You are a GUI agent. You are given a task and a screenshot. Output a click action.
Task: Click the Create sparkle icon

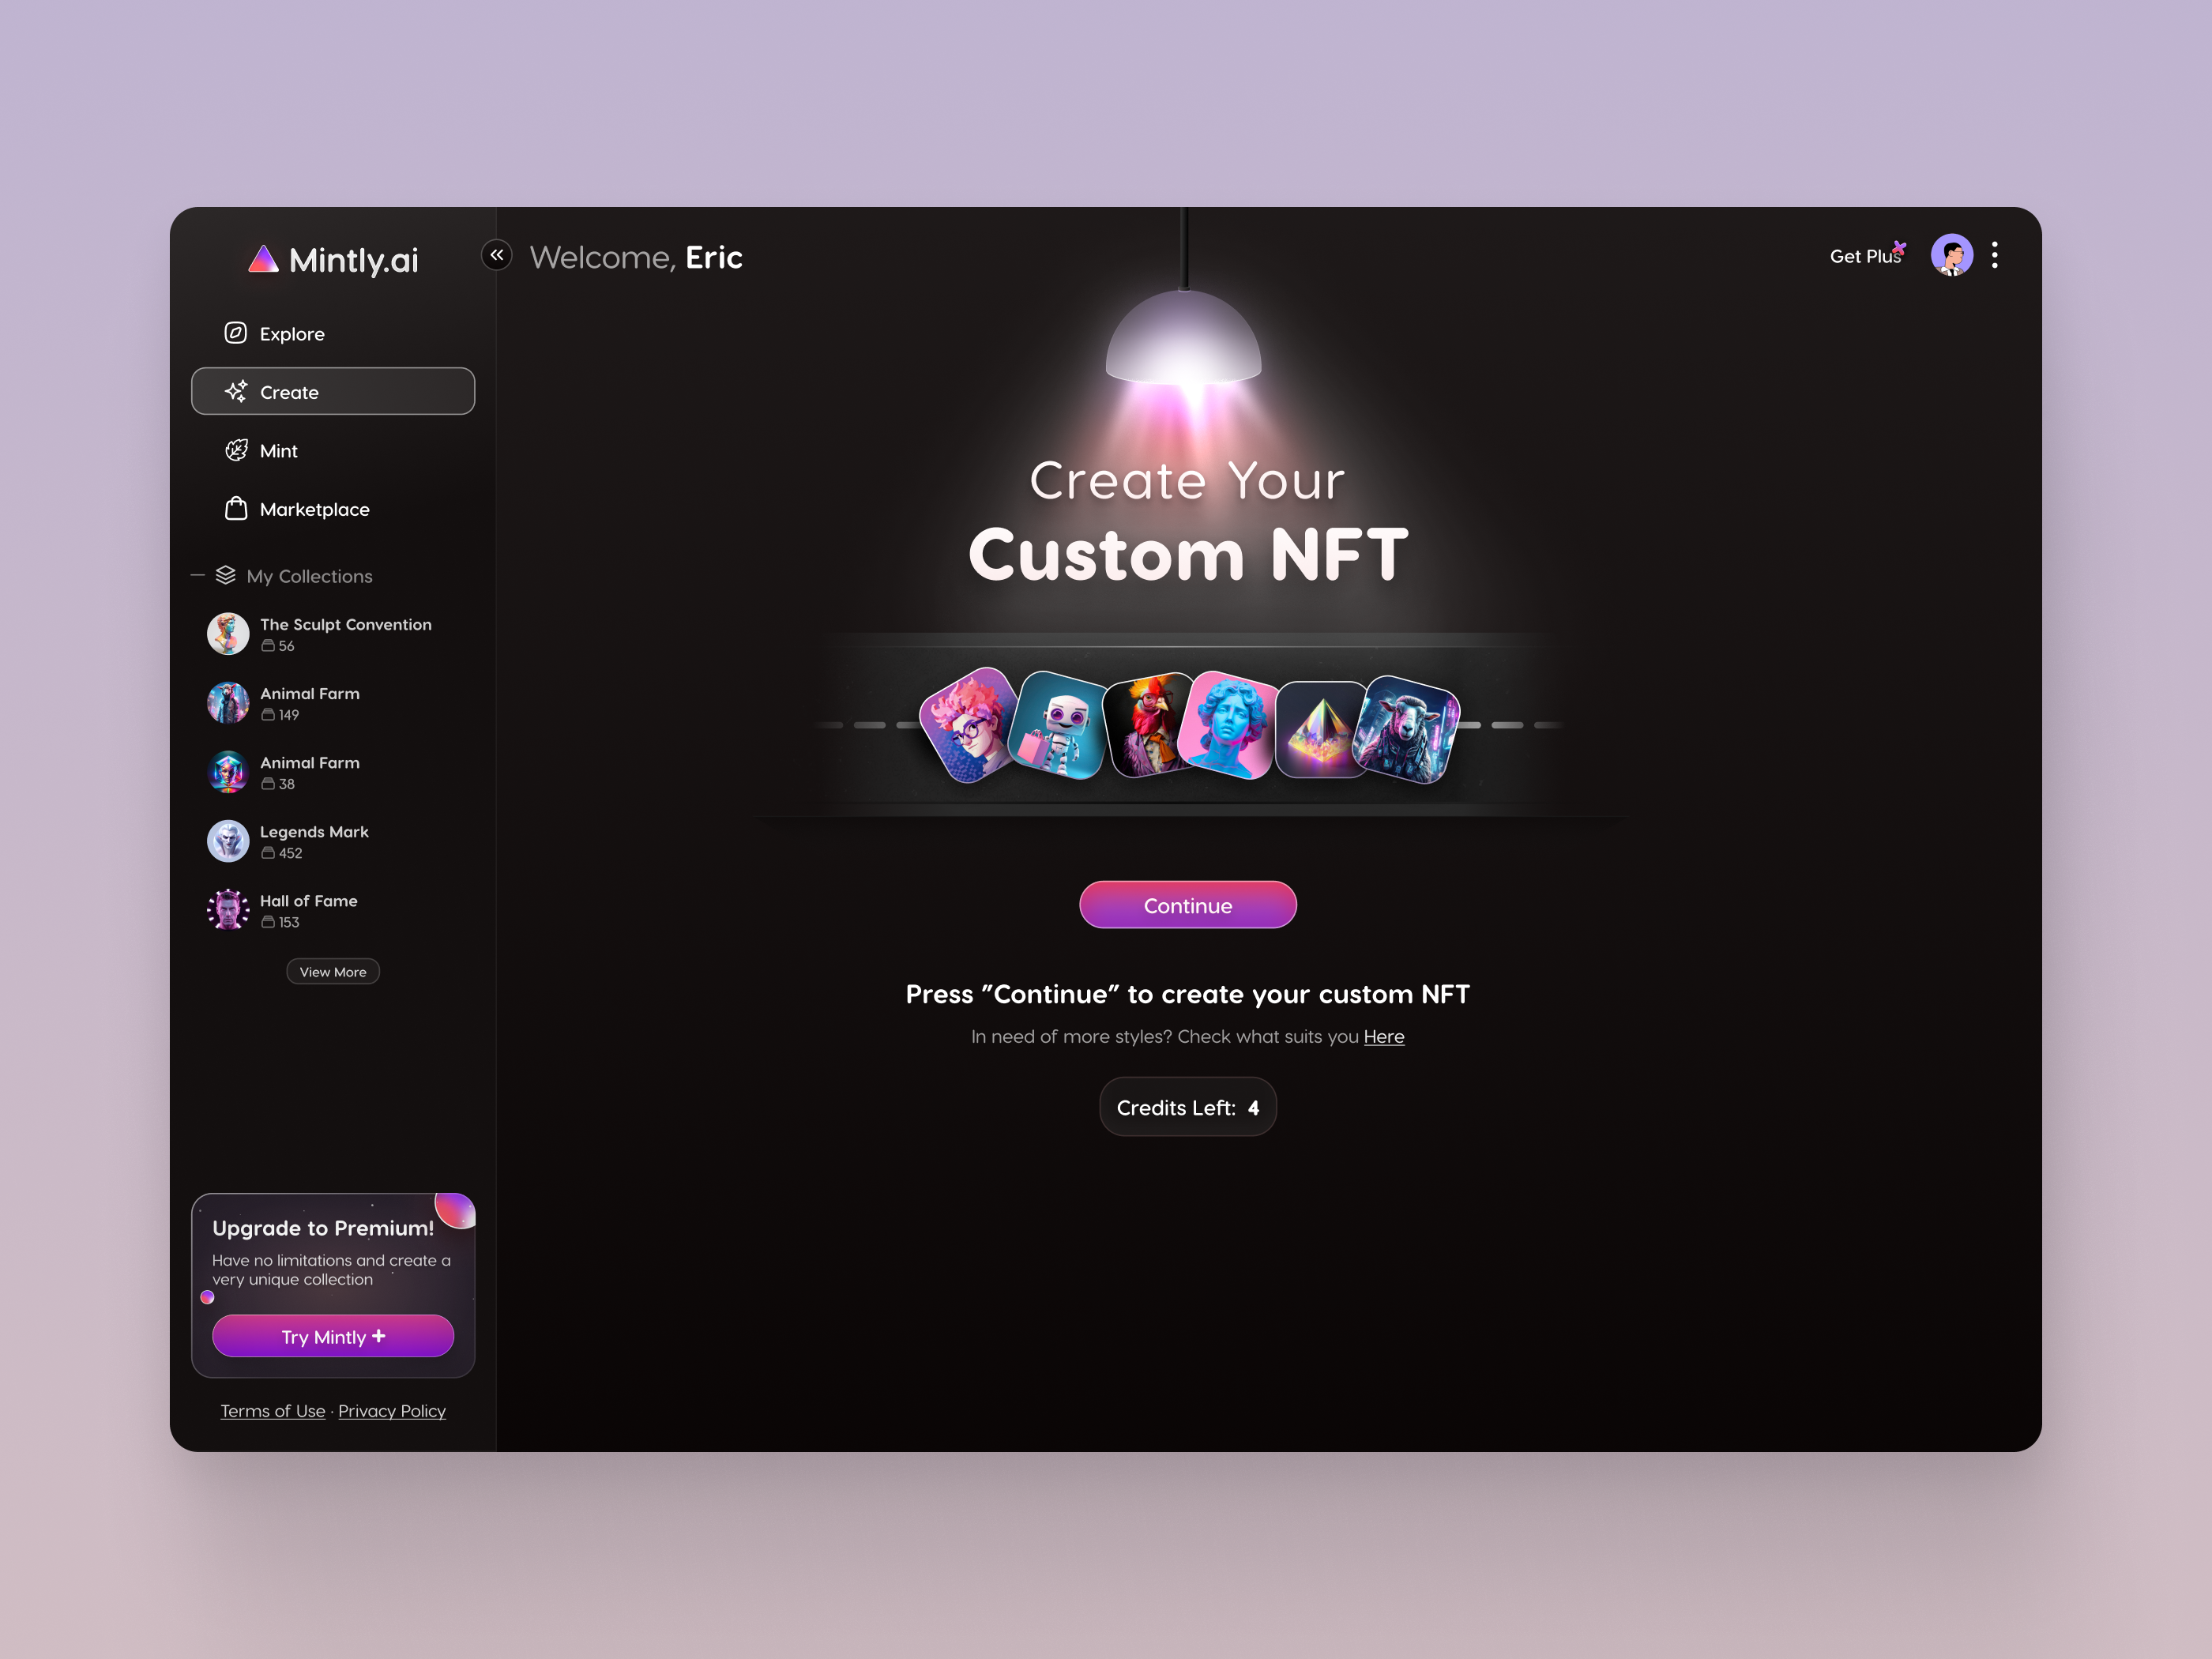tap(236, 392)
